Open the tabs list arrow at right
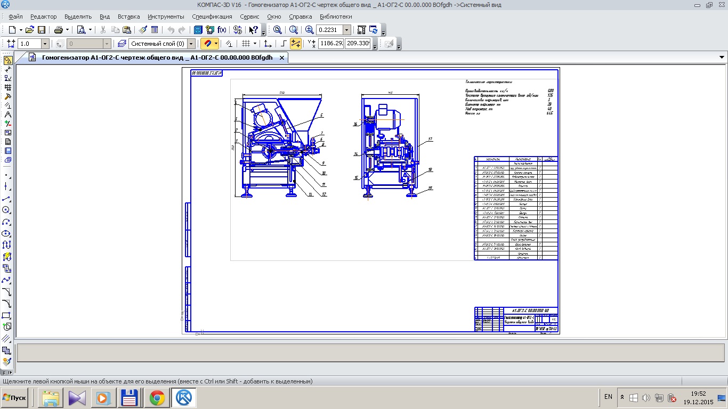 point(722,57)
